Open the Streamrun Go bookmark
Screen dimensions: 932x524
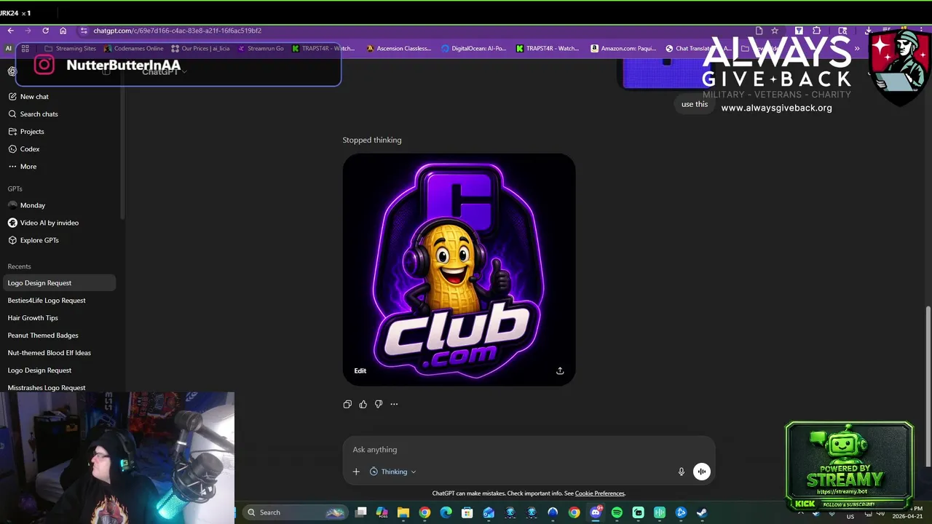pyautogui.click(x=261, y=49)
